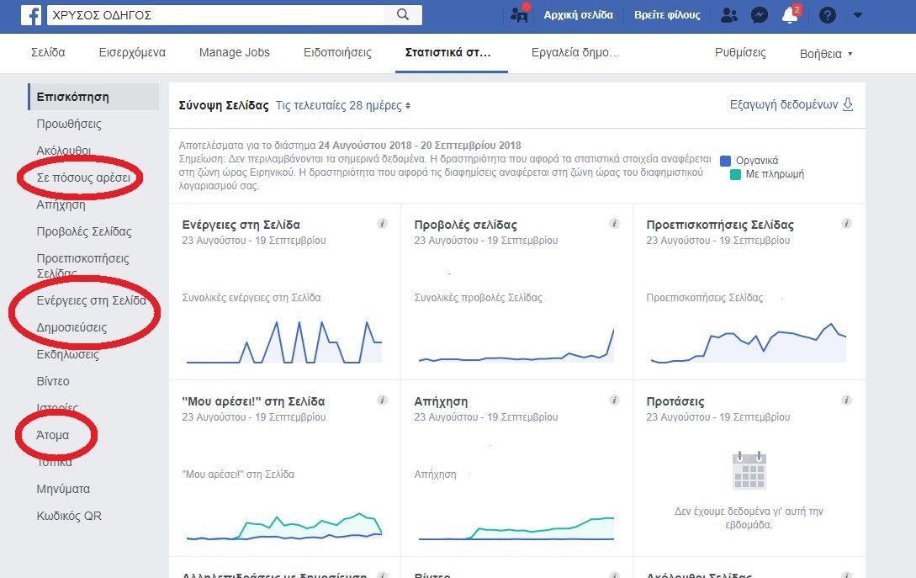Expand the account dropdown arrow in top bar
Screen dimensions: 916x578
[x=858, y=15]
